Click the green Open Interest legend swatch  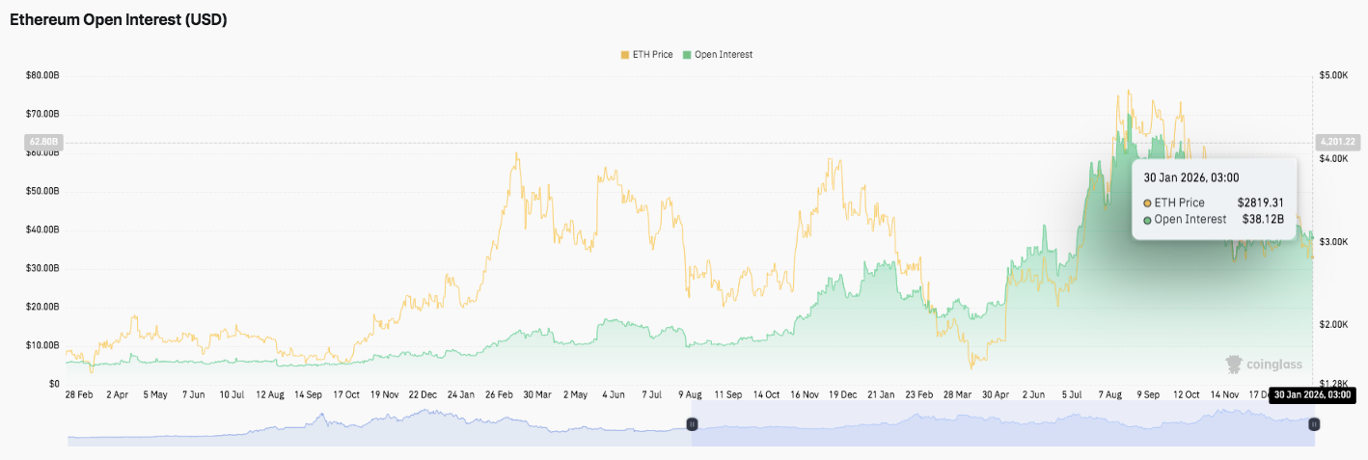tap(687, 55)
